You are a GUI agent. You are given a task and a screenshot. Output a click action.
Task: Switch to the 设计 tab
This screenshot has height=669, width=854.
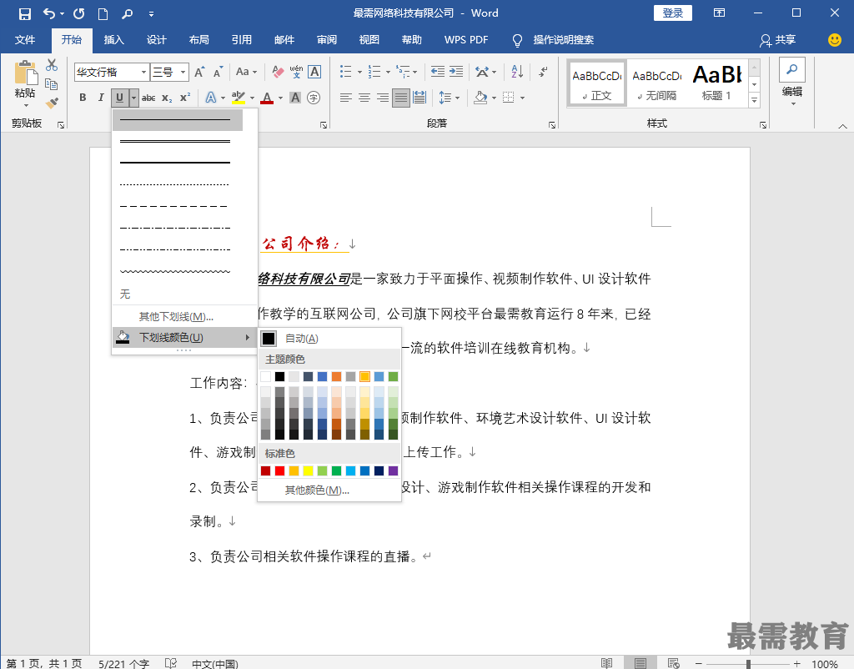156,40
